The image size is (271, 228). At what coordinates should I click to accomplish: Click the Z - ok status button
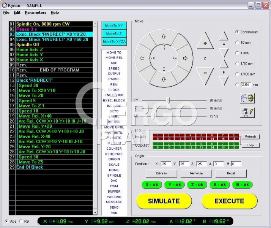click(197, 185)
